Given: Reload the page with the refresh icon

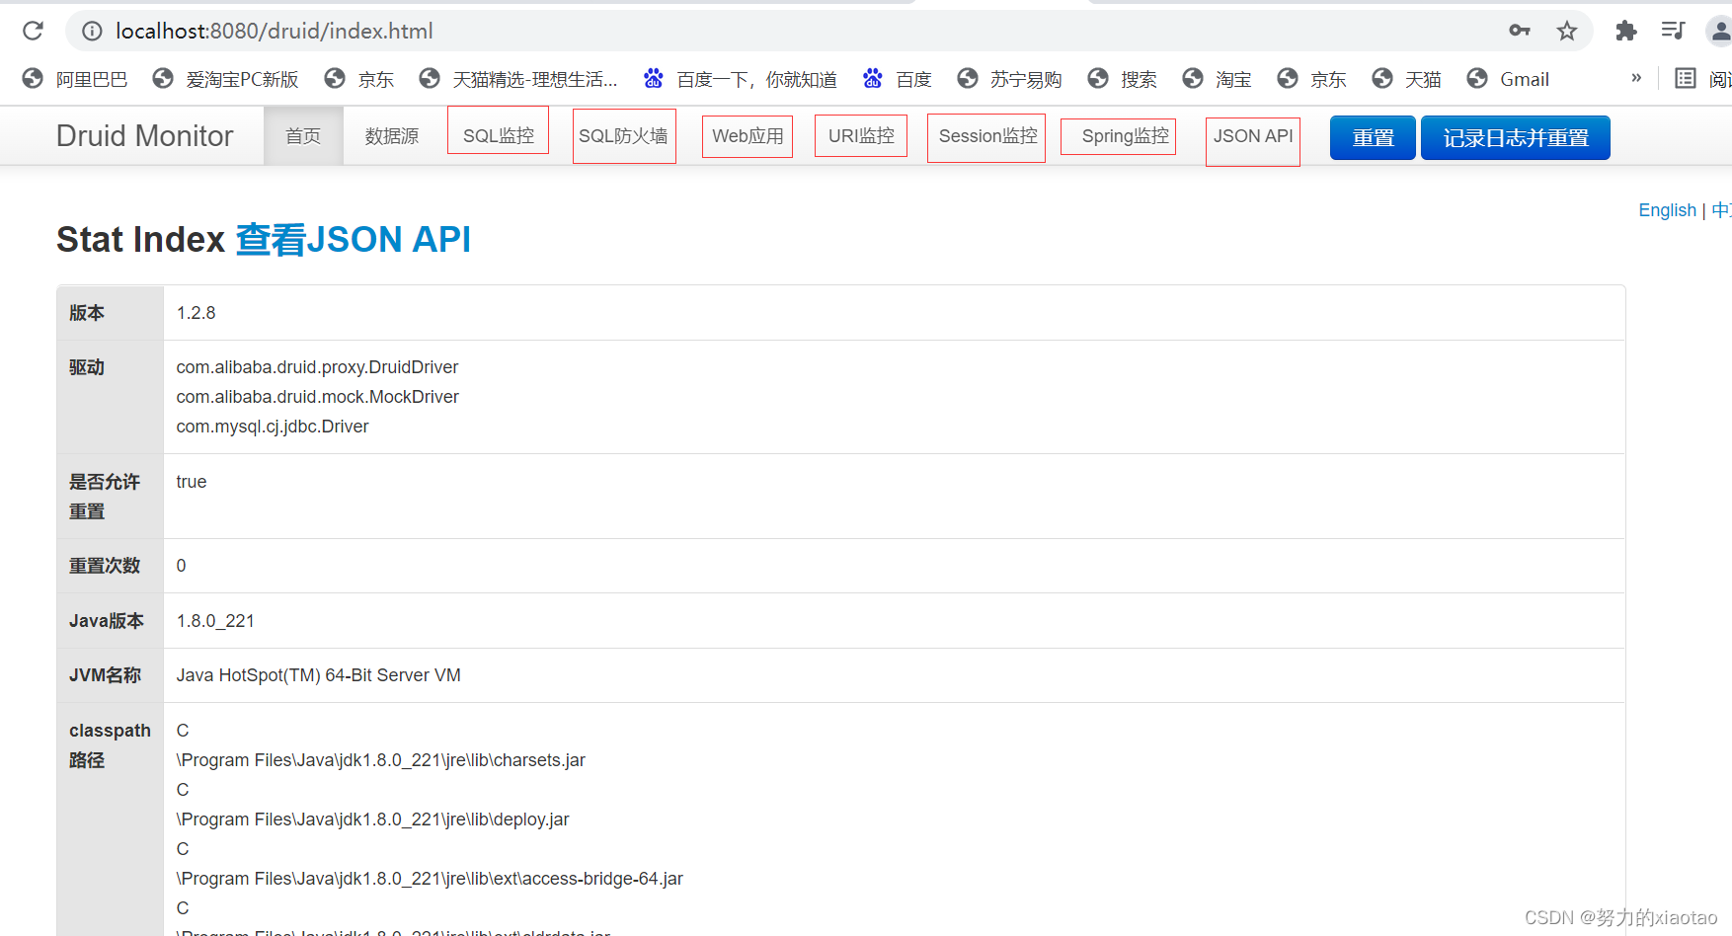Looking at the screenshot, I should click(33, 31).
